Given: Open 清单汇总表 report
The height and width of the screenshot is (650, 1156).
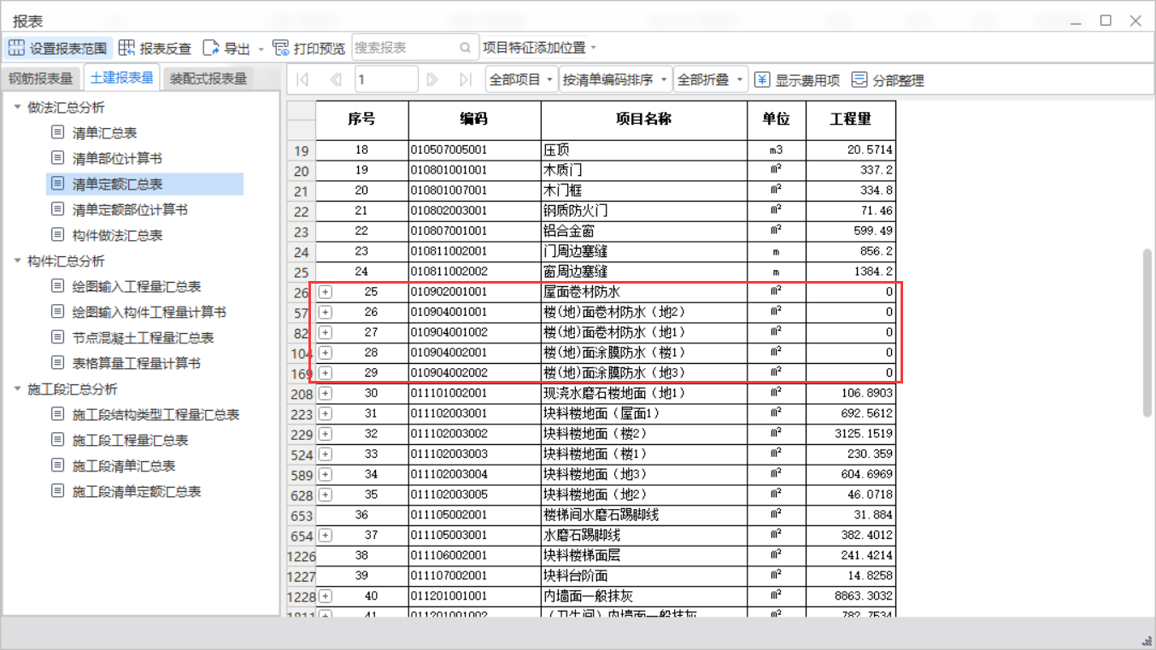Looking at the screenshot, I should pos(104,132).
